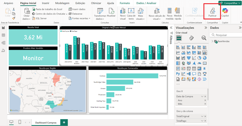Collapse the Dados pane
The image size is (242, 126).
(240, 28)
